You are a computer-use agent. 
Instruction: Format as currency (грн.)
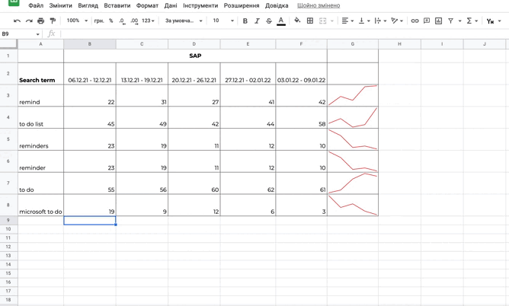(99, 21)
